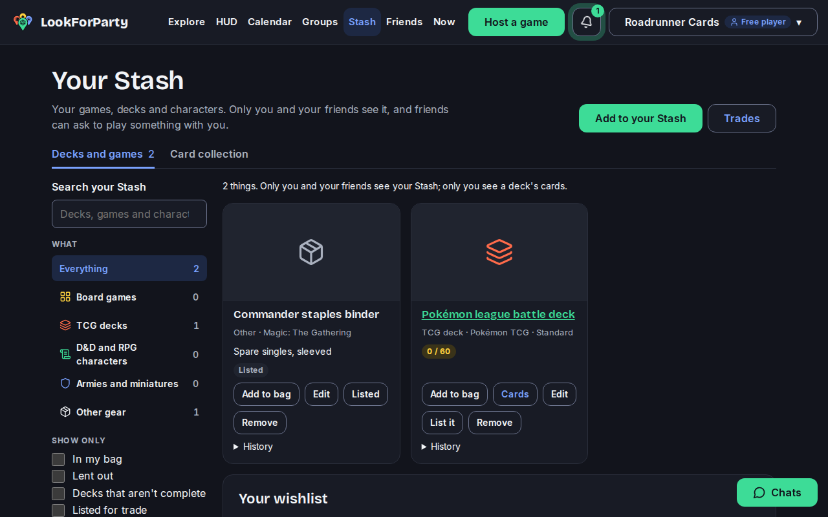Click the Armies and miniatures shield icon
Viewport: 828px width, 517px height.
click(65, 383)
